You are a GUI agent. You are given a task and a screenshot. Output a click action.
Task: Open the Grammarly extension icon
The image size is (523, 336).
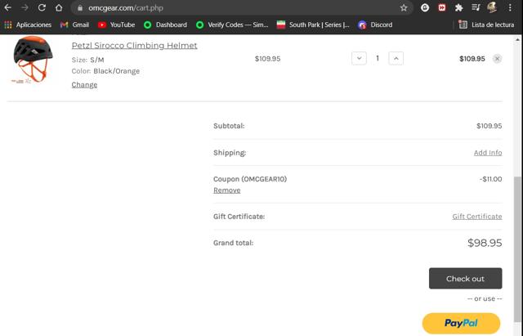[x=425, y=7]
